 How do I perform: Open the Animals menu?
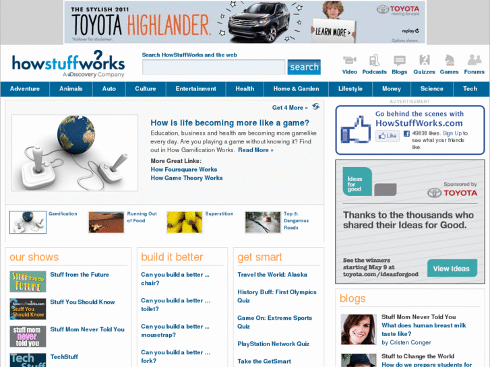pos(71,89)
